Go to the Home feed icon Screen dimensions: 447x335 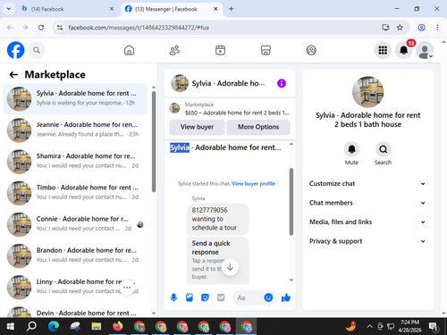tap(129, 50)
